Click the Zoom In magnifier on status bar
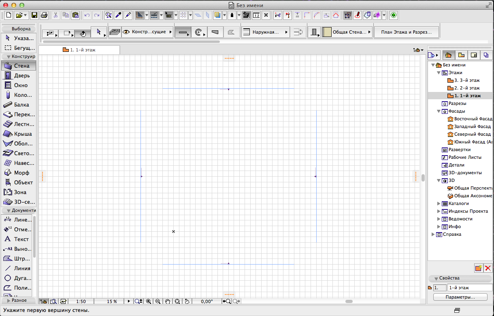494x316 pixels. coord(149,301)
